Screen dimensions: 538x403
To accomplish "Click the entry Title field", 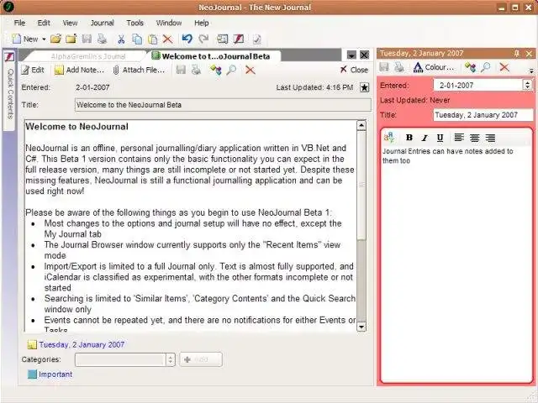I will 223,105.
